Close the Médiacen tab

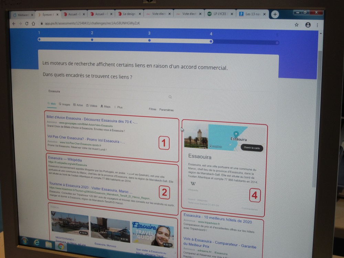[x=32, y=15]
